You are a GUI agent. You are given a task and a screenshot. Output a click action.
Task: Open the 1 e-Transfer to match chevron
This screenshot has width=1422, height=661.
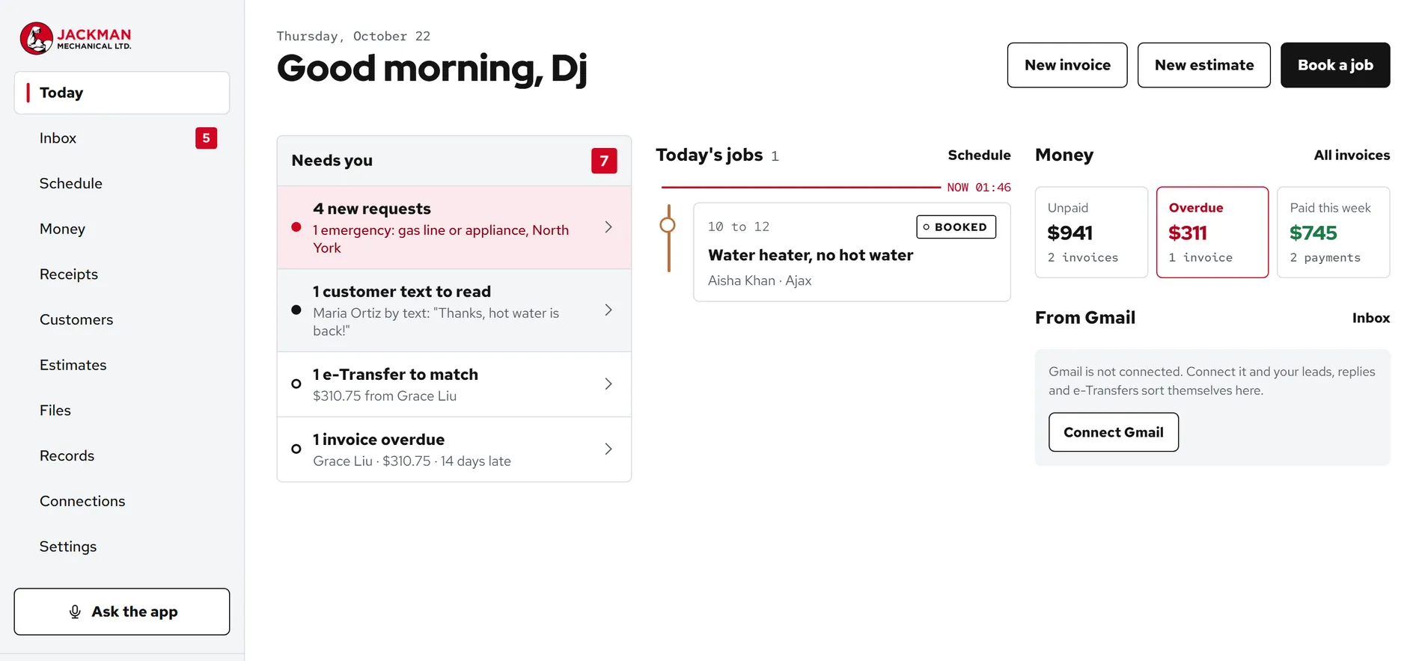point(608,384)
